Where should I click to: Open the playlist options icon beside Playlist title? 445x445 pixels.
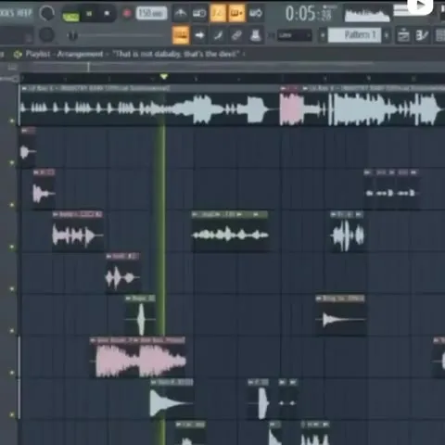[x=18, y=55]
